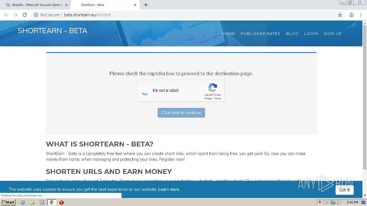Click the taskbar clock 3:42 PM
This screenshot has height=206, width=367.
tap(352, 202)
